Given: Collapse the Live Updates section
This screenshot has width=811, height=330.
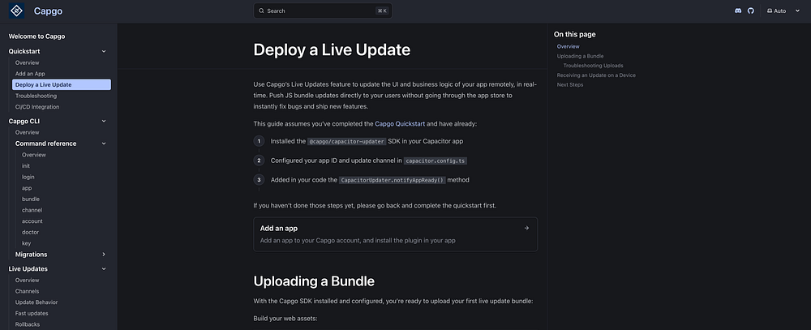Looking at the screenshot, I should [x=104, y=269].
